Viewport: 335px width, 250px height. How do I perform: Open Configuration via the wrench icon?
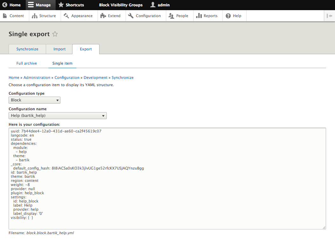click(x=131, y=16)
